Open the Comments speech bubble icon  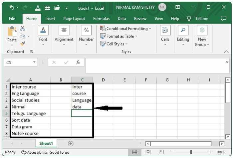(224, 19)
